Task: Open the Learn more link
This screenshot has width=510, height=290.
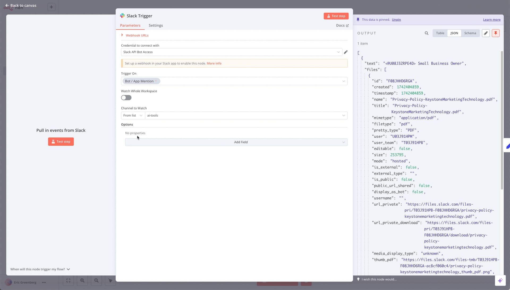Action: pos(492,20)
